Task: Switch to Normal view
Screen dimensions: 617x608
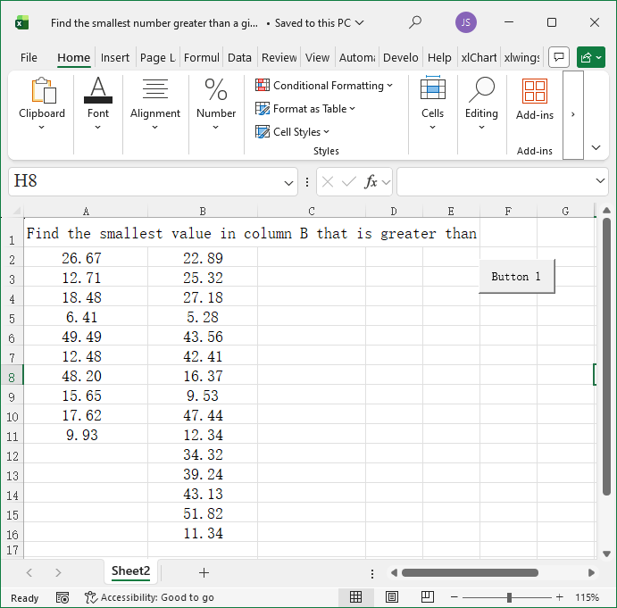Action: [355, 597]
